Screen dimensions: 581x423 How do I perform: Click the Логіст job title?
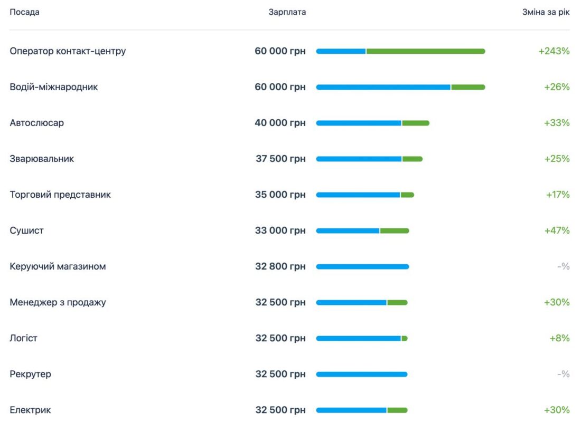pyautogui.click(x=24, y=338)
